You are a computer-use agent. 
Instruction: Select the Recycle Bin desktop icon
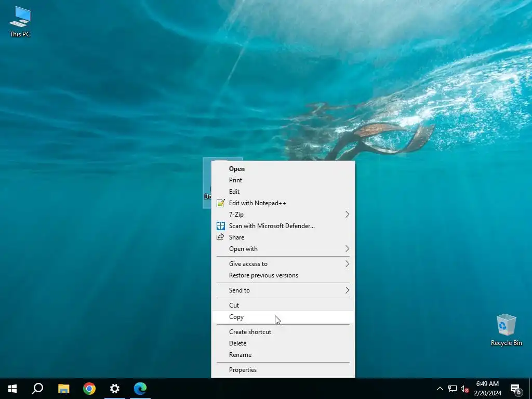coord(506,330)
